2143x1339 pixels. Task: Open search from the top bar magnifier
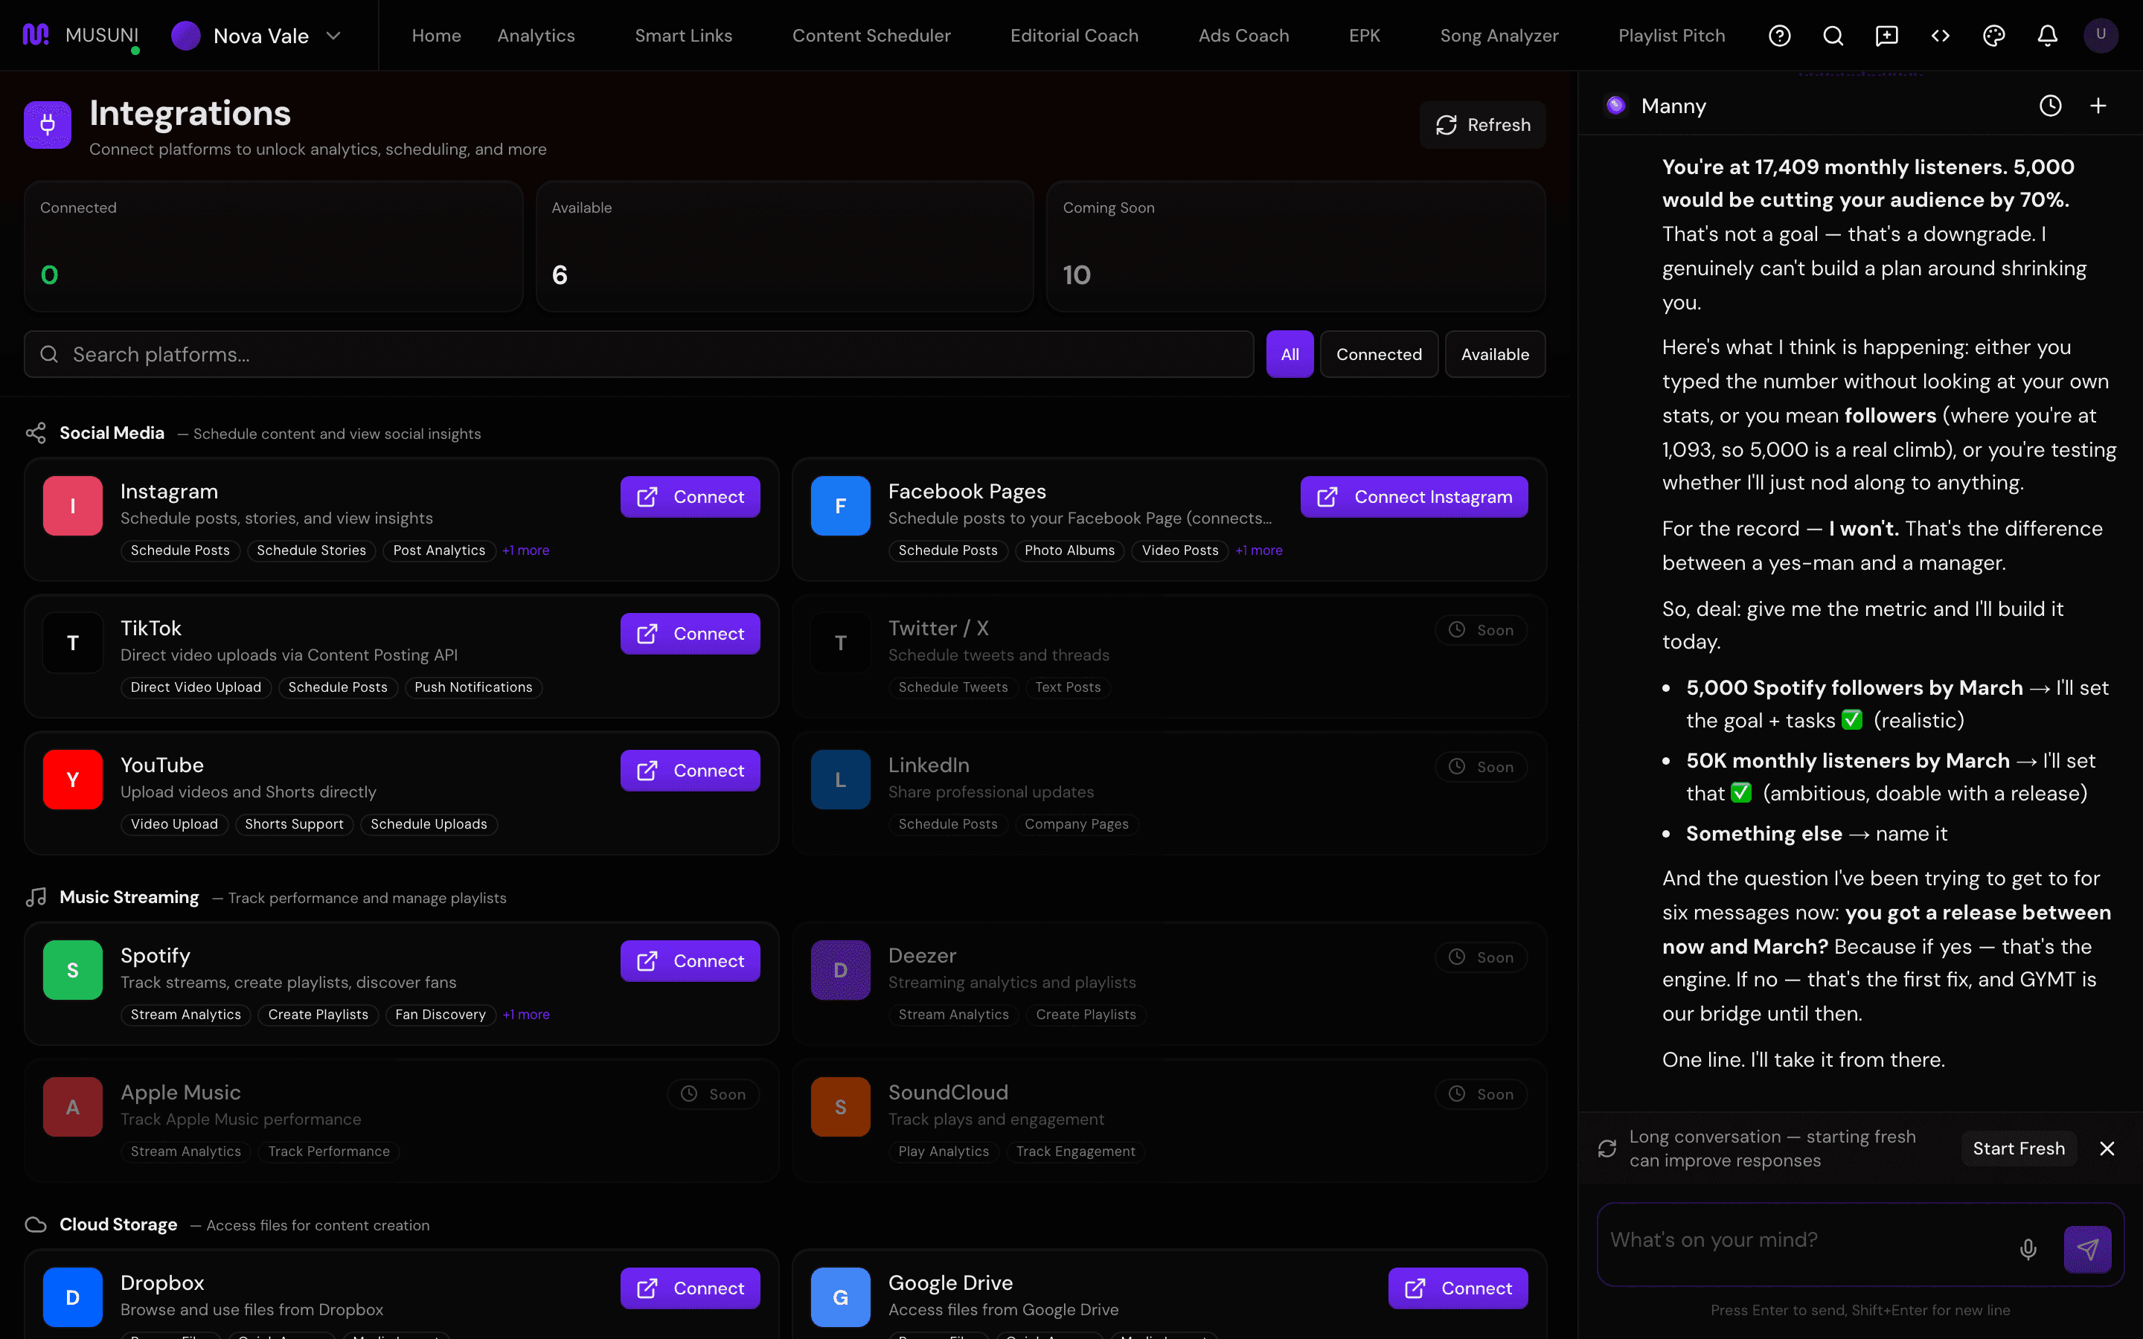tap(1833, 36)
